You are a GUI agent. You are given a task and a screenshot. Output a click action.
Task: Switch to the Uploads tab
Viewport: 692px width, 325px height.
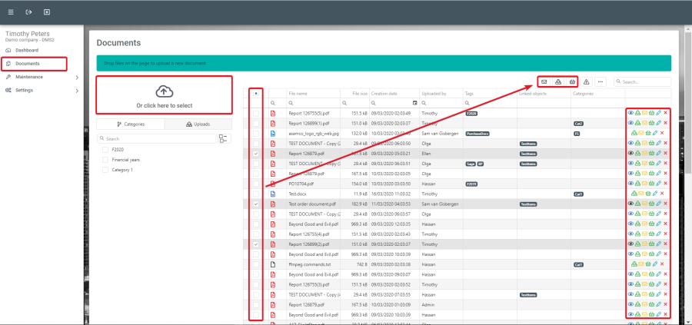click(198, 124)
